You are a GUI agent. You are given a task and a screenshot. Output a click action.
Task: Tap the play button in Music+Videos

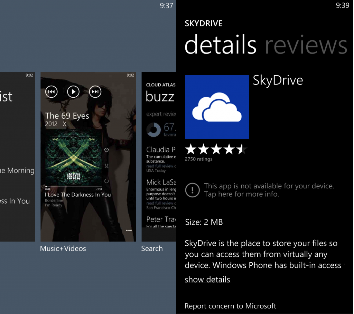pos(73,92)
